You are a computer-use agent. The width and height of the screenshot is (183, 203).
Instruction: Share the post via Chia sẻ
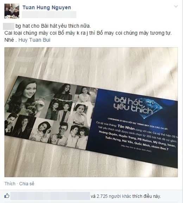pyautogui.click(x=27, y=184)
